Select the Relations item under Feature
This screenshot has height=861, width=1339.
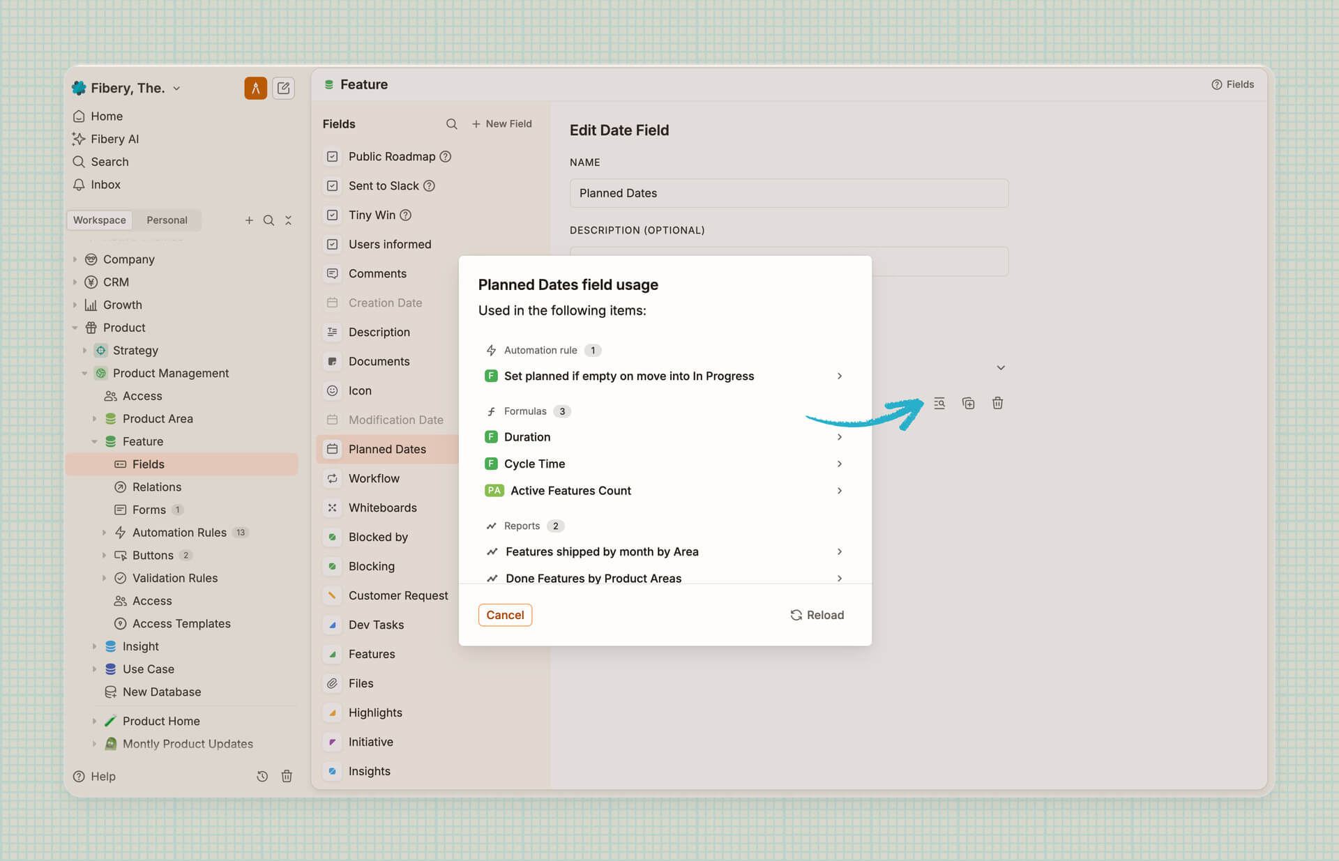156,487
